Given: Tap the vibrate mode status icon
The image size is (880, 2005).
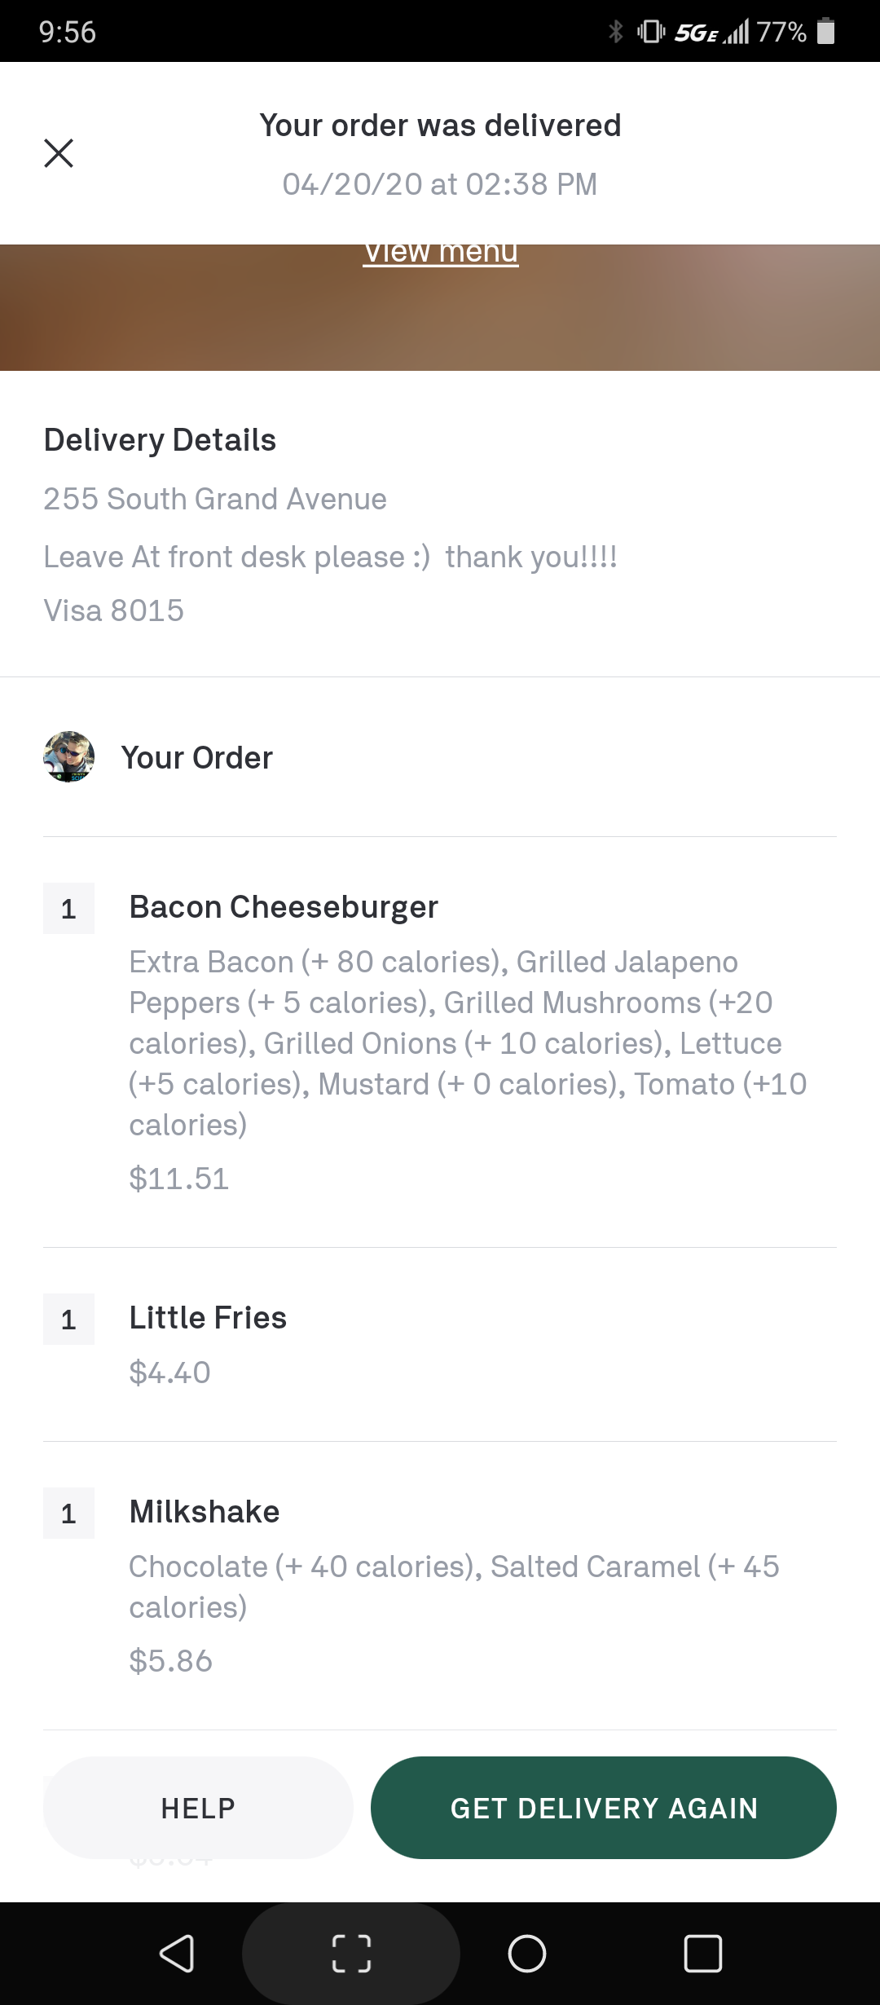Looking at the screenshot, I should [x=651, y=32].
